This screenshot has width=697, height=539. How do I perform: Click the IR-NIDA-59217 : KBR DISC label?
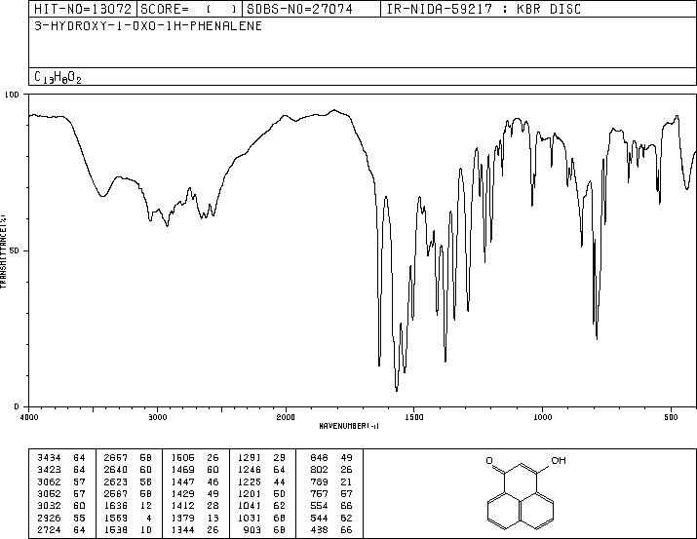484,9
